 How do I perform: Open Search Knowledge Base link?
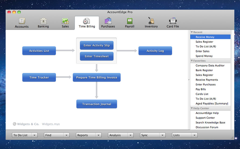(x=210, y=123)
